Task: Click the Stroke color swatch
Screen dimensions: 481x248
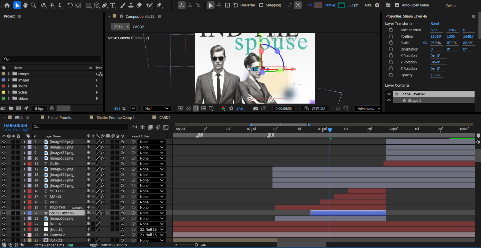Action: coord(341,5)
